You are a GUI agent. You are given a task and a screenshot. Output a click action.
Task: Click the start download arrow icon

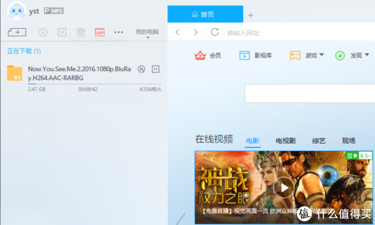(43, 32)
